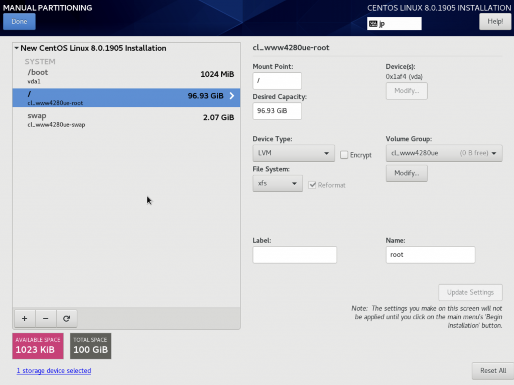The height and width of the screenshot is (385, 514).
Task: Click the 2.07 GiB swap size value
Action: pos(218,117)
